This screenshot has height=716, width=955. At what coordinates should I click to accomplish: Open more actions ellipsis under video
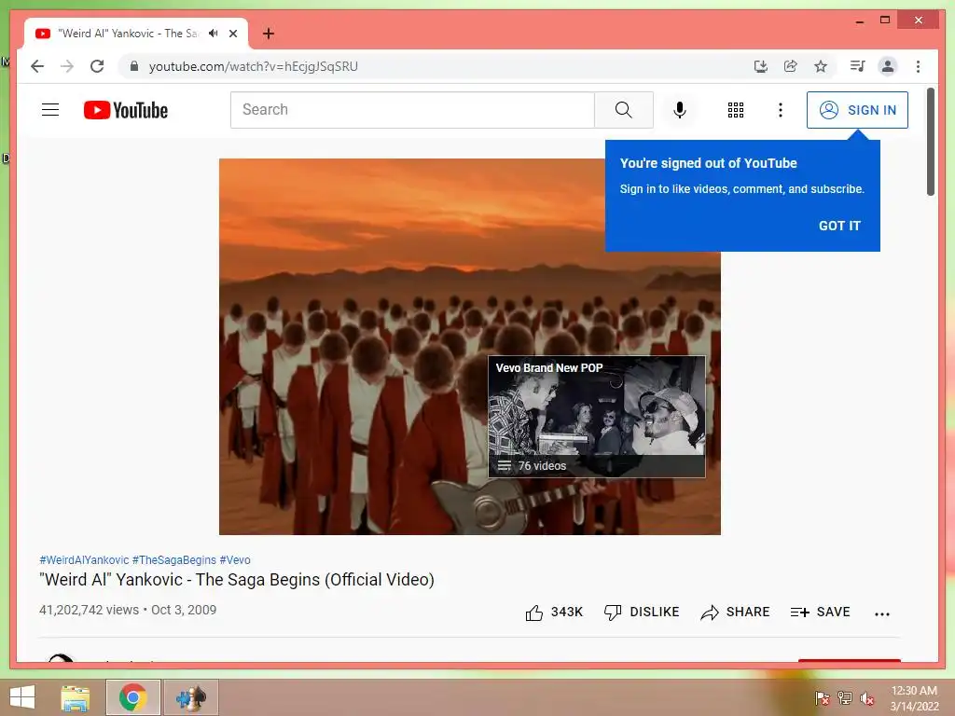(x=882, y=613)
